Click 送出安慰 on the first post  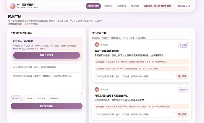(182, 76)
